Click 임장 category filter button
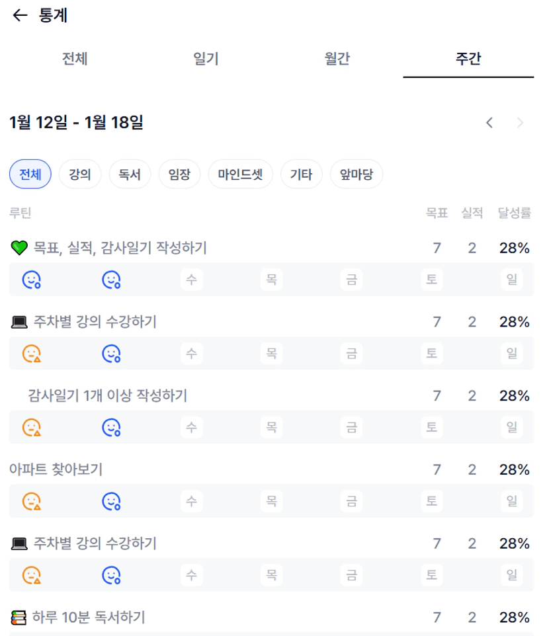547x636 pixels. (x=179, y=175)
